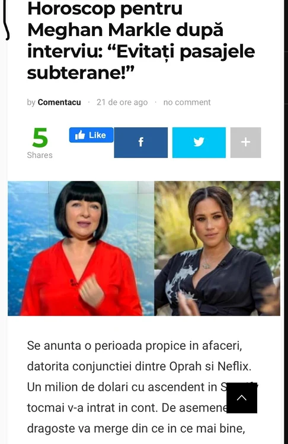288x444 pixels.
Task: Click the scroll-to-top arrow button
Action: click(x=242, y=398)
